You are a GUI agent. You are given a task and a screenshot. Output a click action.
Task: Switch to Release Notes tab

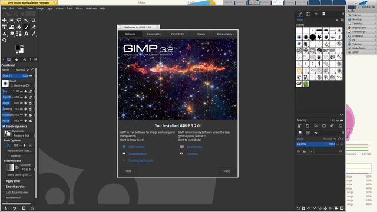click(225, 34)
